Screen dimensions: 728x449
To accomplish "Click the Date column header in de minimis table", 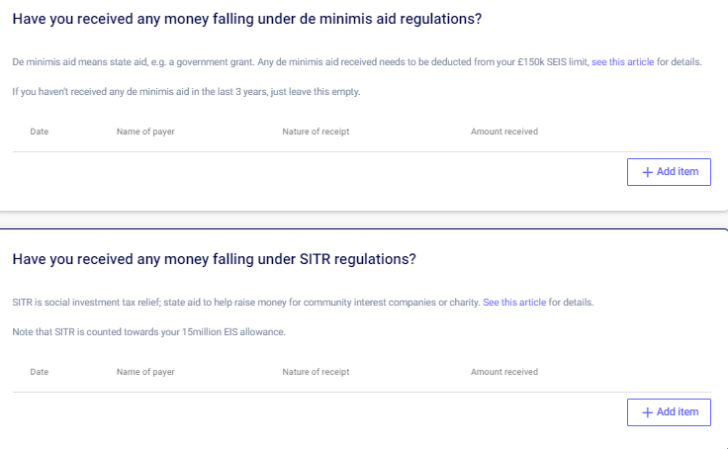I will pyautogui.click(x=40, y=132).
